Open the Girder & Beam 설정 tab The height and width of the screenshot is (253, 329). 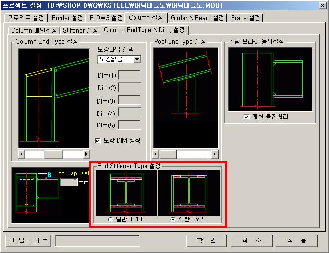pos(197,18)
